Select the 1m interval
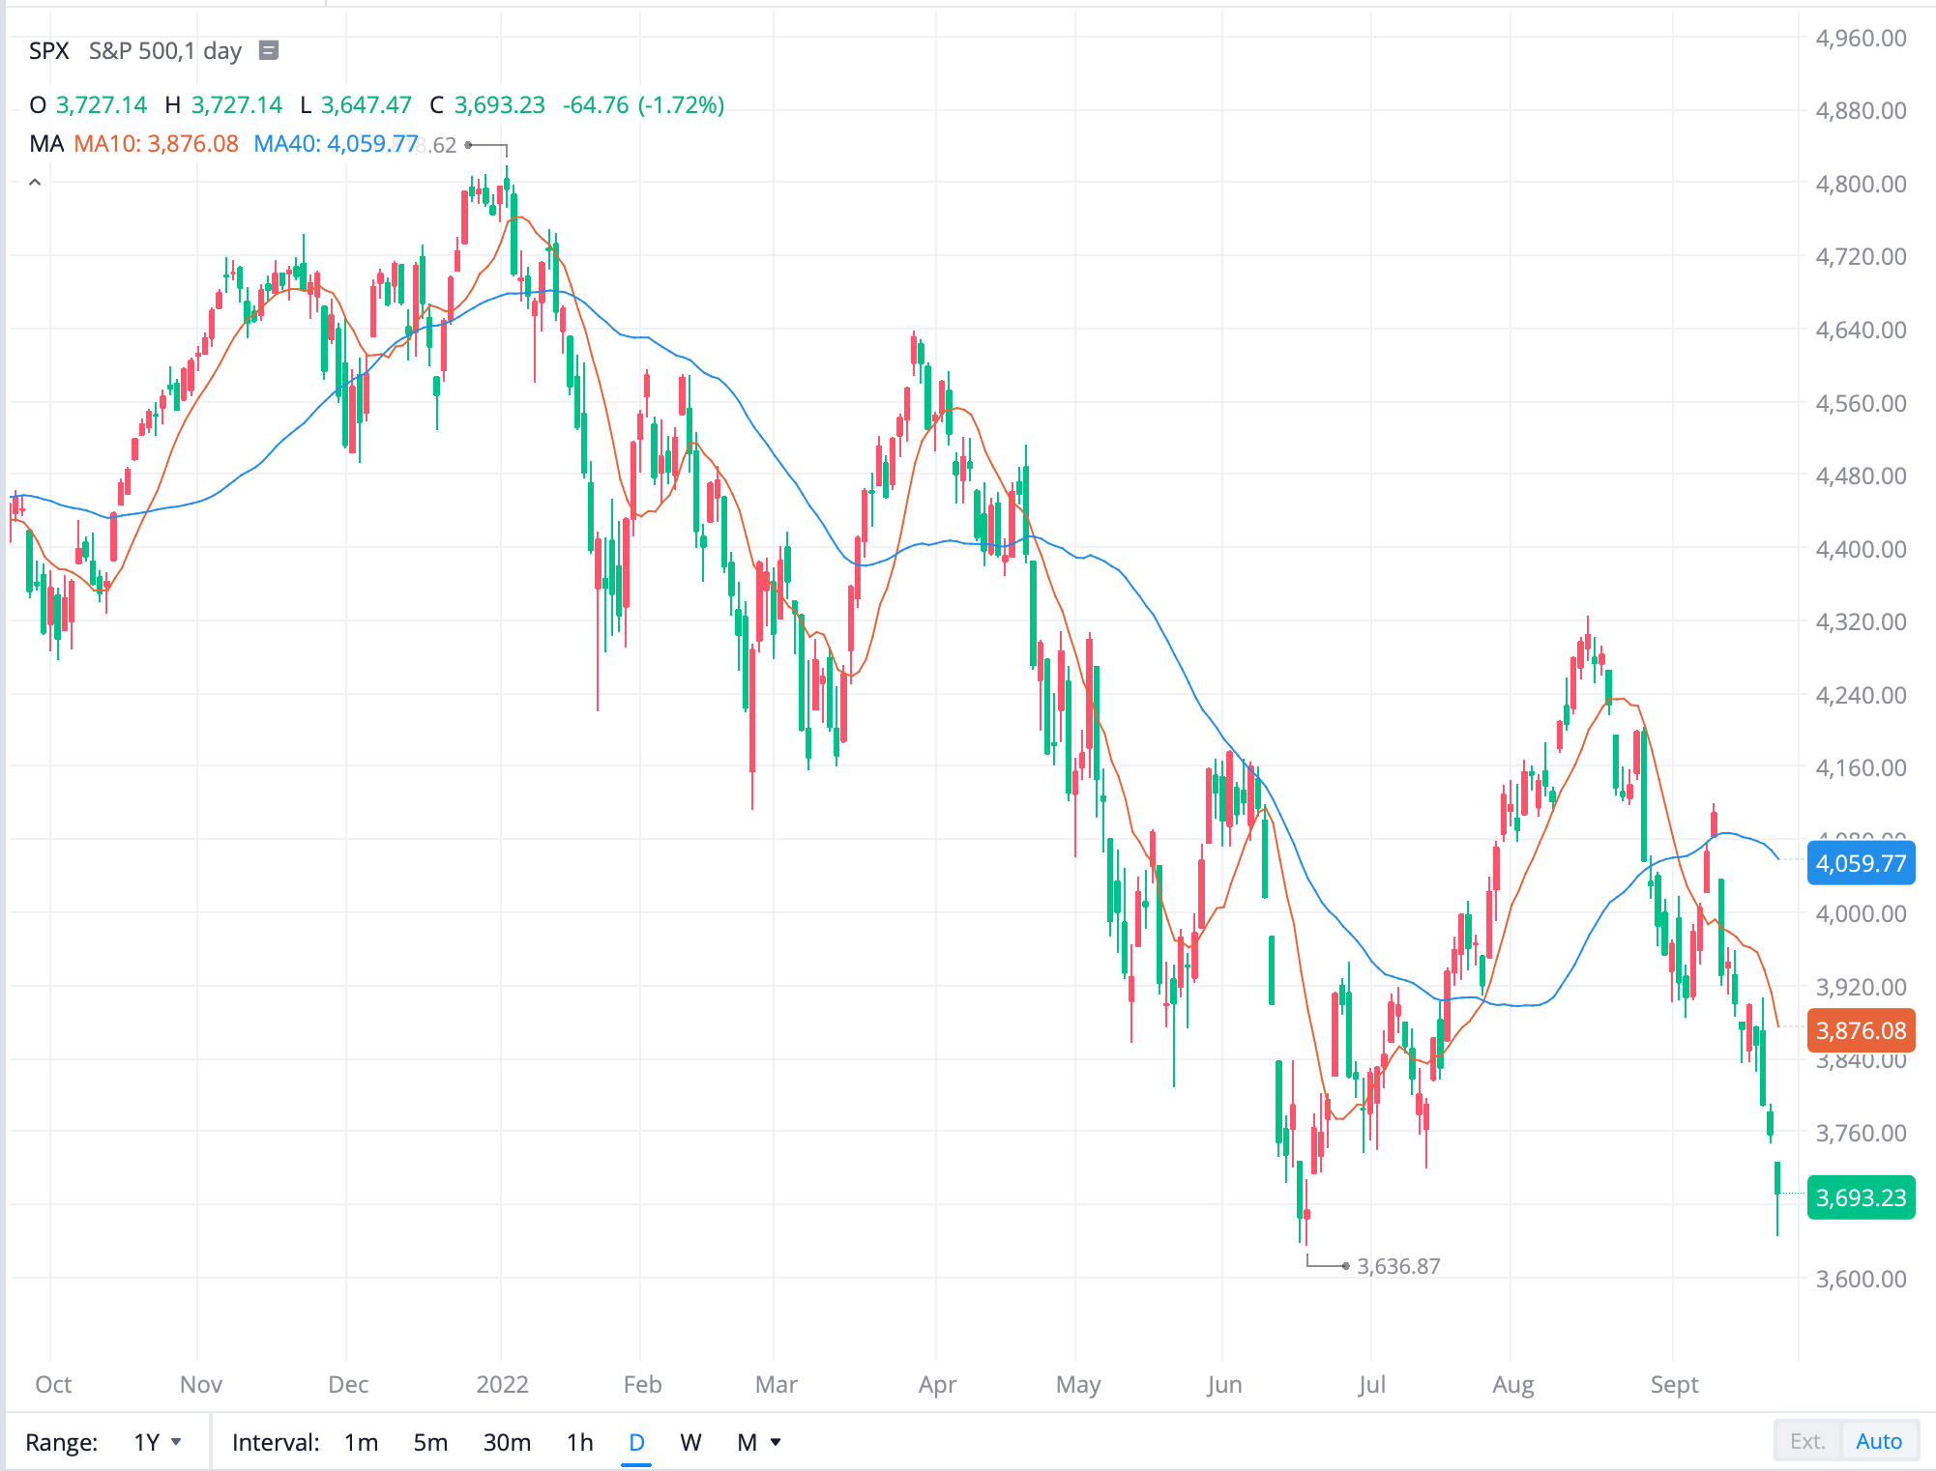Viewport: 1936px width, 1471px height. (x=360, y=1441)
